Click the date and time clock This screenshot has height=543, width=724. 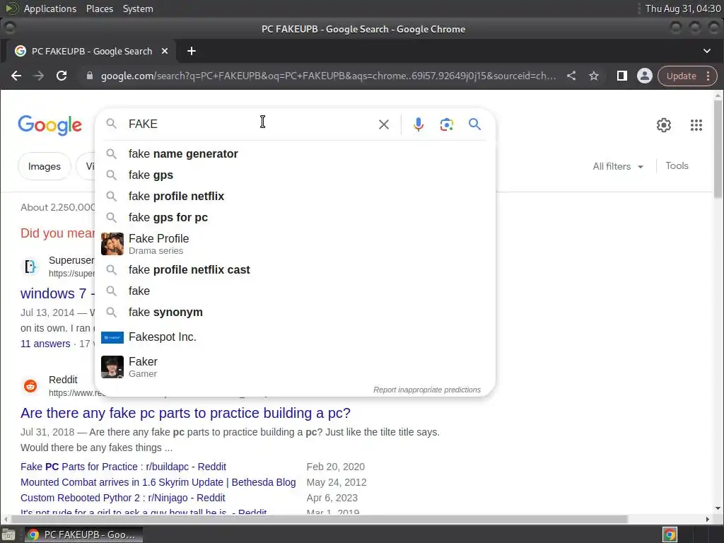(683, 8)
